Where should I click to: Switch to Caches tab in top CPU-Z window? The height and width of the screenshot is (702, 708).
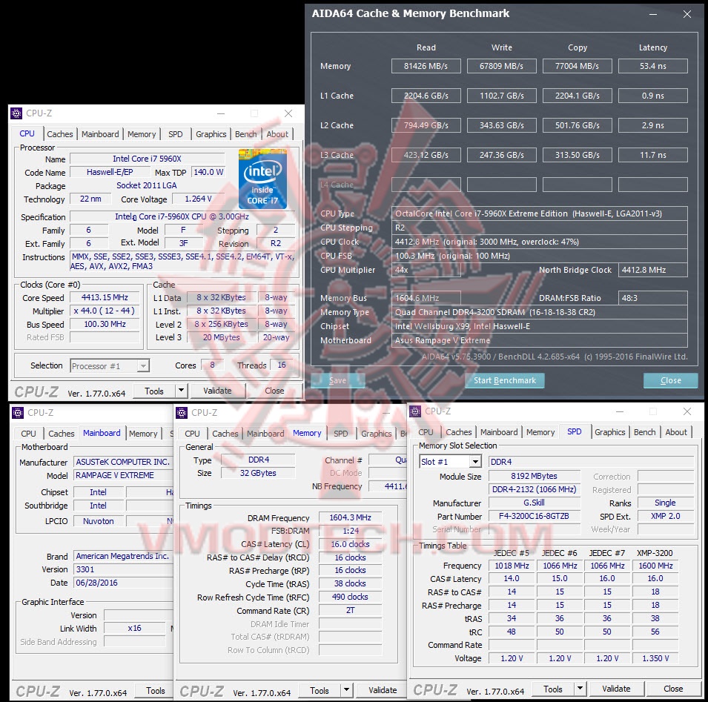[x=59, y=134]
